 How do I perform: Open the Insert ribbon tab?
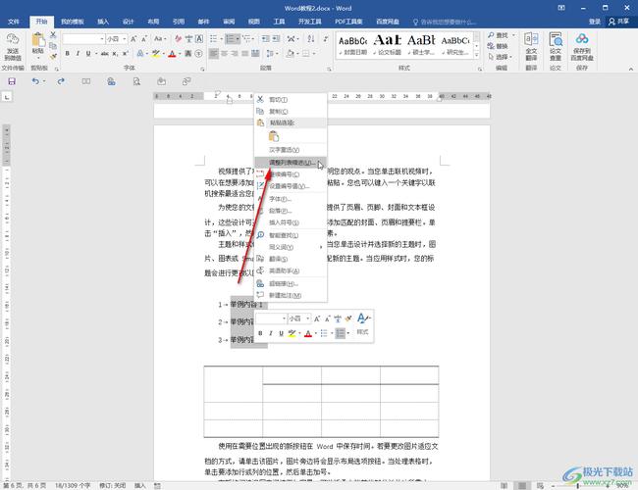click(103, 22)
